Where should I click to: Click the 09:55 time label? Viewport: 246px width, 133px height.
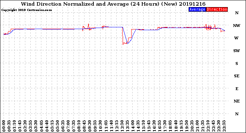tap(95, 126)
